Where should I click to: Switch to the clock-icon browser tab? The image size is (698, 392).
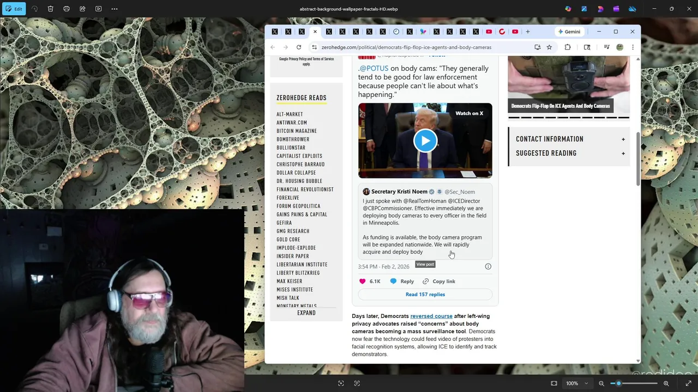tap(396, 32)
